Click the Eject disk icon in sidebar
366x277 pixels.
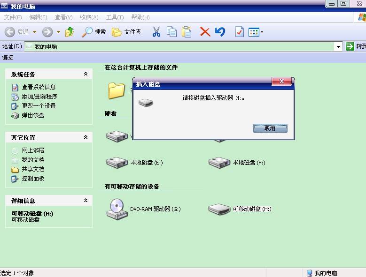tap(15, 115)
